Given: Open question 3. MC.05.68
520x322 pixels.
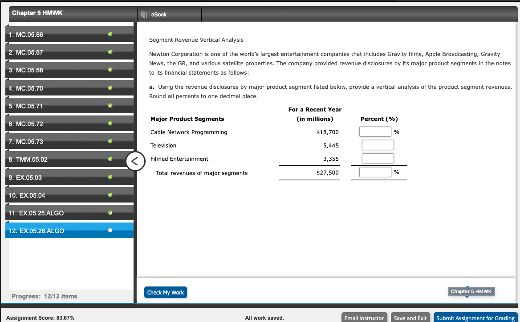Looking at the screenshot, I should [x=69, y=70].
